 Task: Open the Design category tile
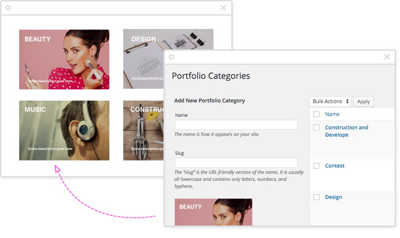(x=144, y=59)
